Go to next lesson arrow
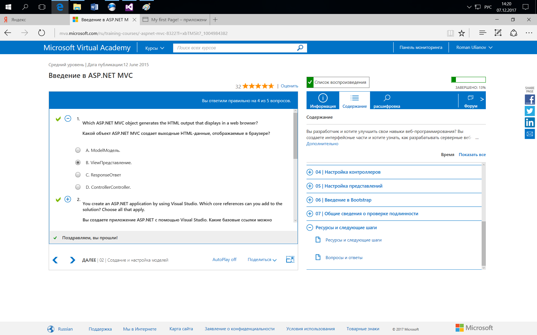This screenshot has height=335, width=537. [x=72, y=260]
